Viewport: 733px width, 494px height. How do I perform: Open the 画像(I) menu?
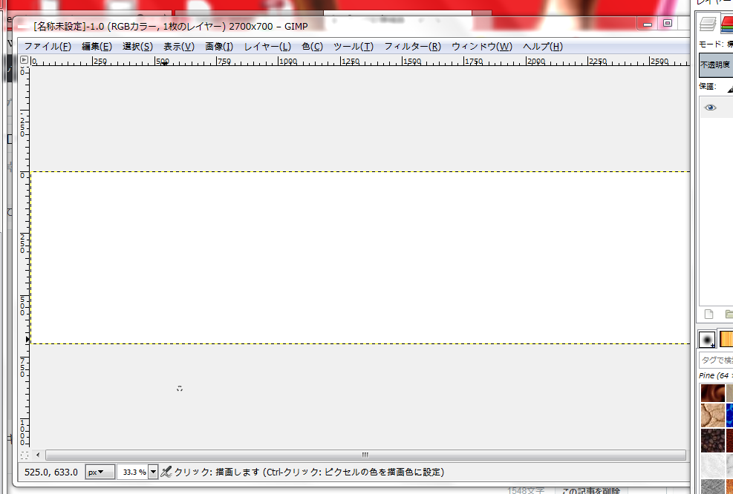coord(219,46)
